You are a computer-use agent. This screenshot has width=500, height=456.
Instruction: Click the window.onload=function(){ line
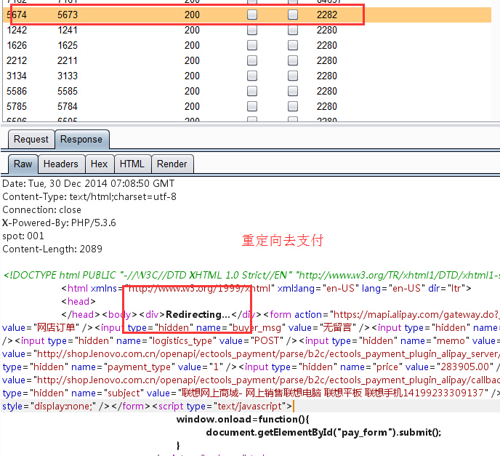point(243,420)
